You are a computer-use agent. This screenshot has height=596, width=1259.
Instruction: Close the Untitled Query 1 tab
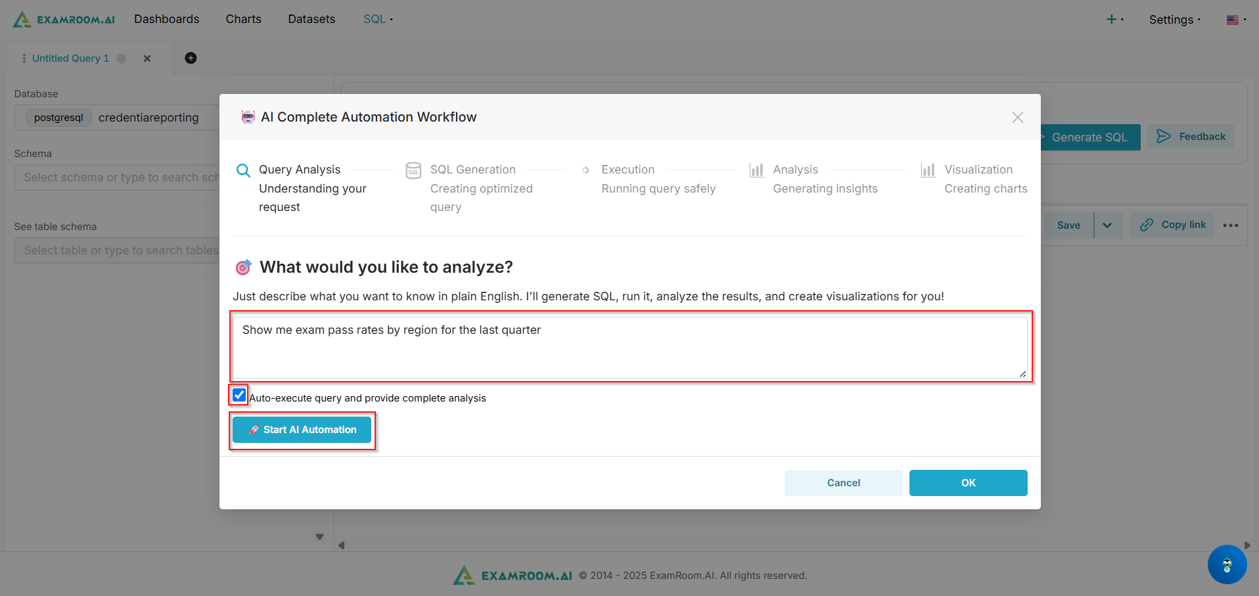147,58
